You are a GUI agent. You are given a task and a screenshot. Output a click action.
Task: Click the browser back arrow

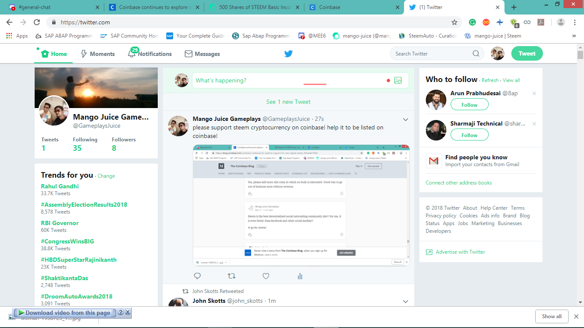(x=9, y=22)
